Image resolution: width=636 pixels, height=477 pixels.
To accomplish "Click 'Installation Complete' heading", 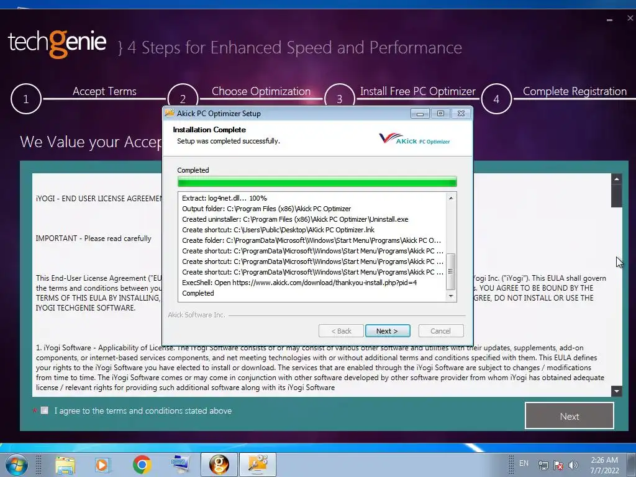I will pyautogui.click(x=209, y=130).
